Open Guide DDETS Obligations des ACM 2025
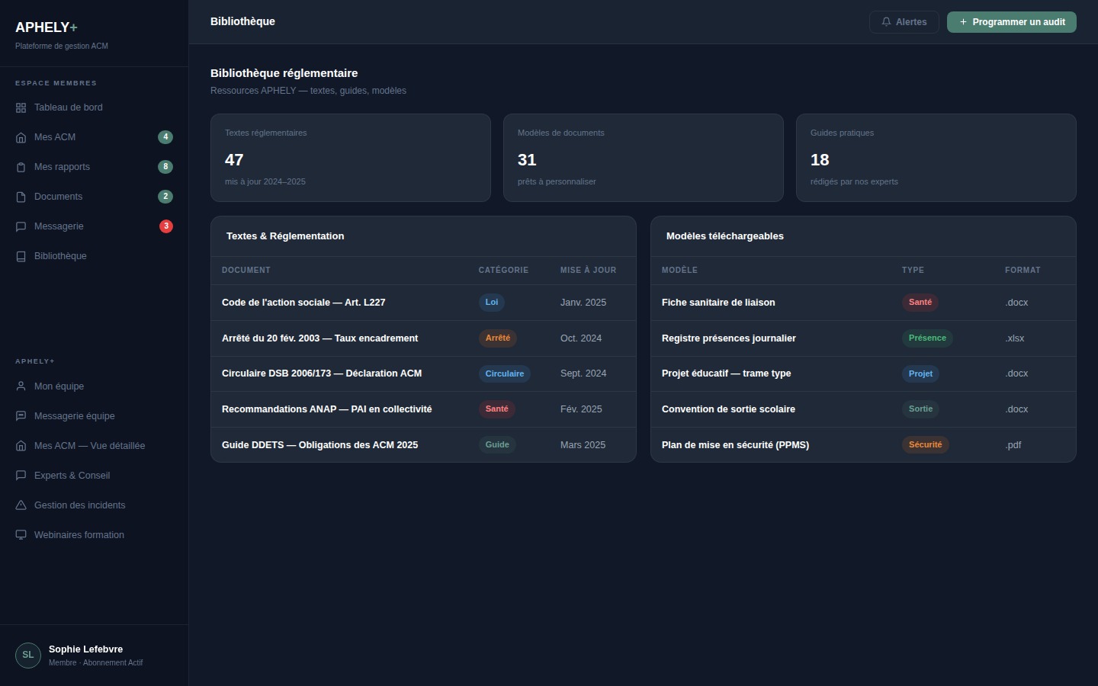Image resolution: width=1098 pixels, height=686 pixels. point(319,445)
